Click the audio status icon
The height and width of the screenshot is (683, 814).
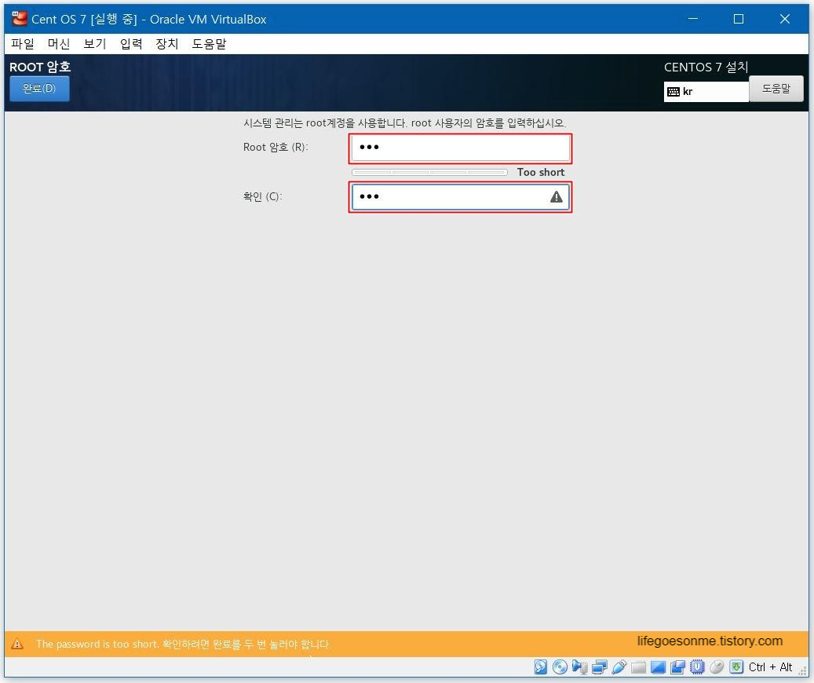click(579, 667)
